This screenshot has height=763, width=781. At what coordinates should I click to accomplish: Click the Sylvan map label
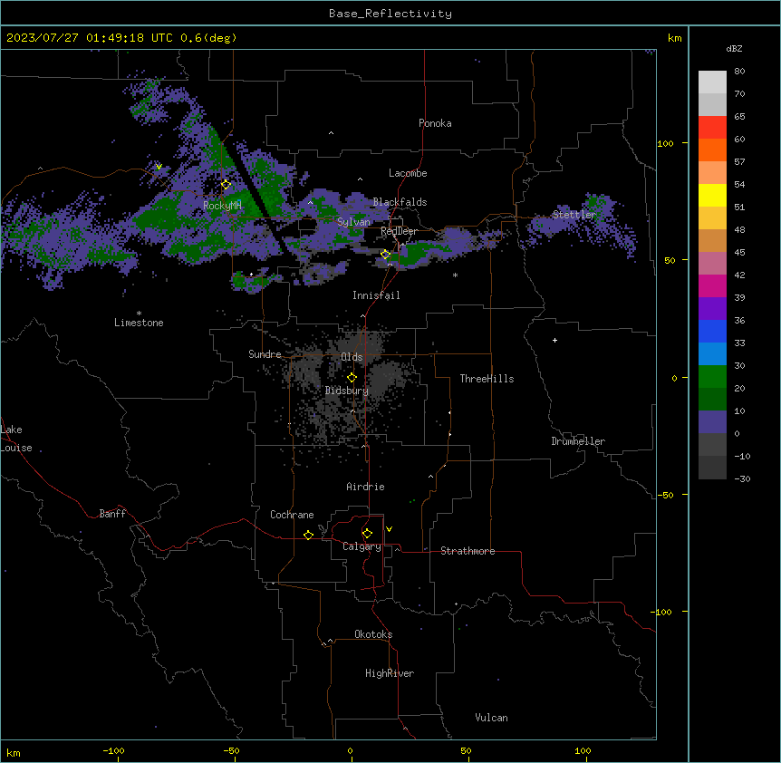353,222
